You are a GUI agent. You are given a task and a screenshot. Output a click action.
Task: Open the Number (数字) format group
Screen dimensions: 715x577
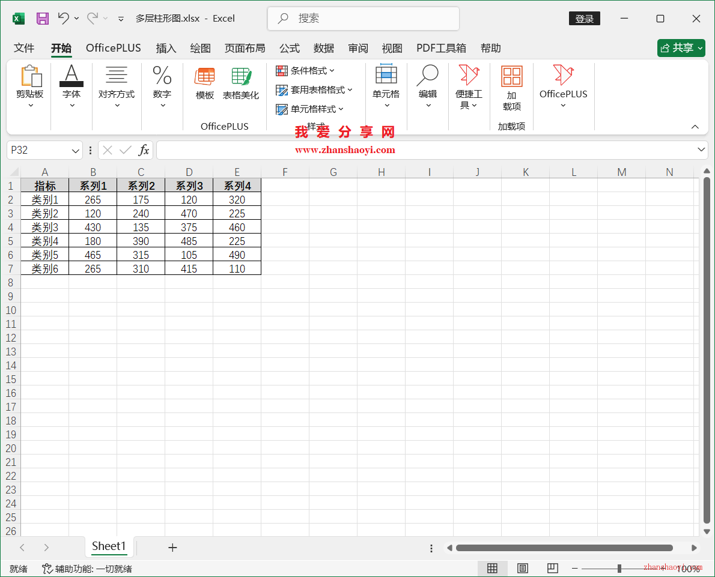point(162,86)
